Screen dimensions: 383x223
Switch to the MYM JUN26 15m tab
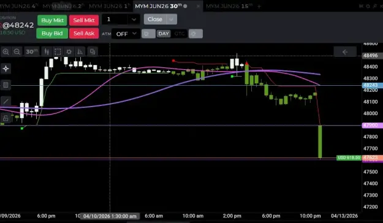[x=229, y=6]
